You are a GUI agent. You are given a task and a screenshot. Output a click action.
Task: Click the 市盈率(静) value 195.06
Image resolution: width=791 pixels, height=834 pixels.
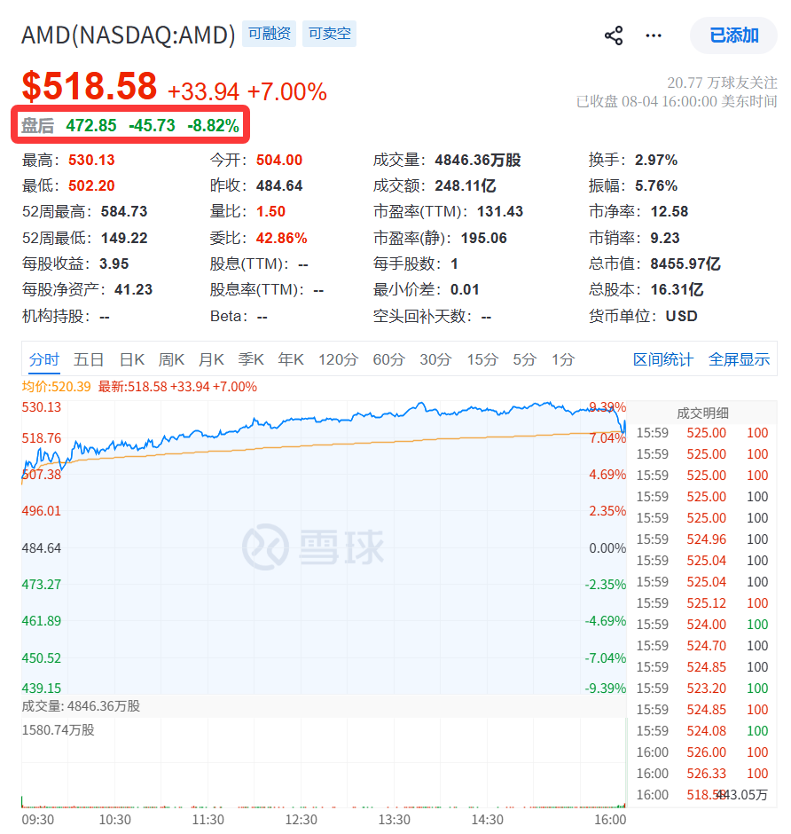(484, 238)
